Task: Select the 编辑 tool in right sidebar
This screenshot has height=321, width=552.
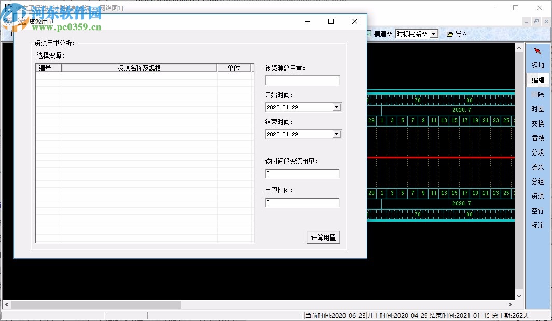Action: [537, 80]
